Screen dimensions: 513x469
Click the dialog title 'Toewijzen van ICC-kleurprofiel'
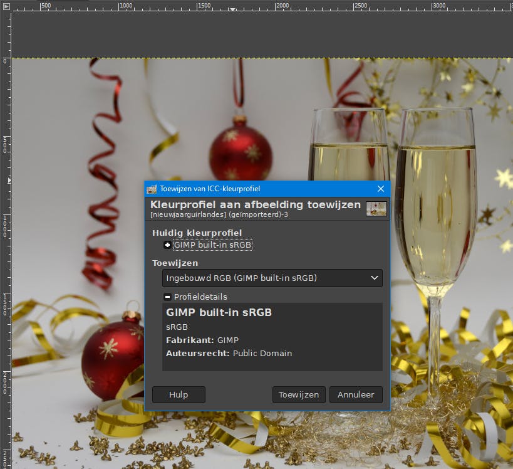[x=210, y=189]
